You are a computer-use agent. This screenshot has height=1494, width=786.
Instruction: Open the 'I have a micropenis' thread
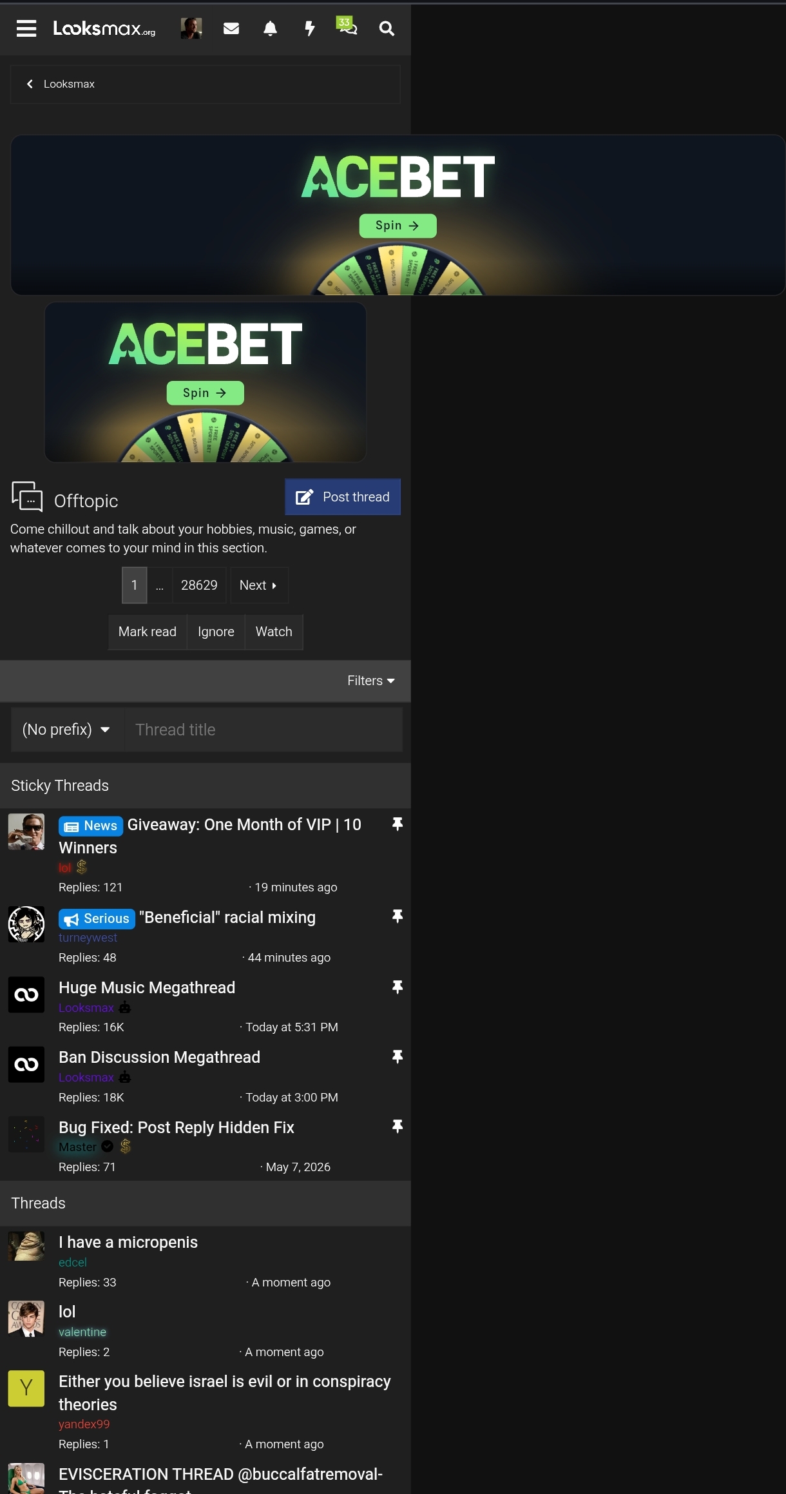[x=128, y=1242]
